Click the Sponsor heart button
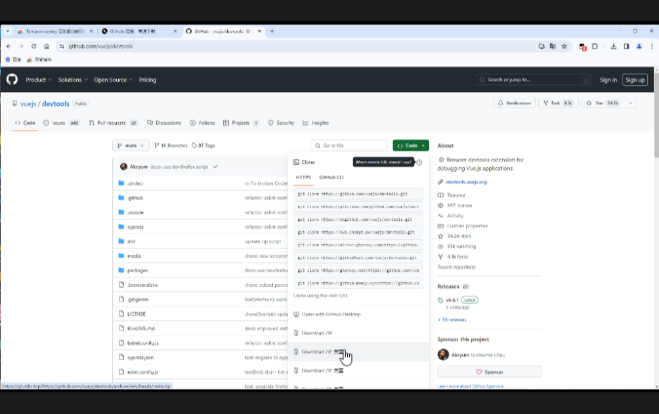Screen dimensions: 659x414 490,372
